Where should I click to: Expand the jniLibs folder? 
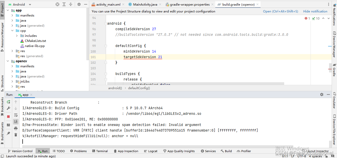(12, 82)
